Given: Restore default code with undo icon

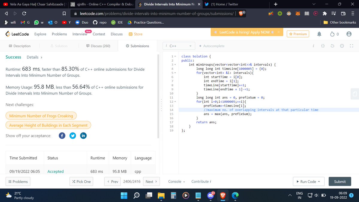Looking at the screenshot, I should [x=332, y=46].
